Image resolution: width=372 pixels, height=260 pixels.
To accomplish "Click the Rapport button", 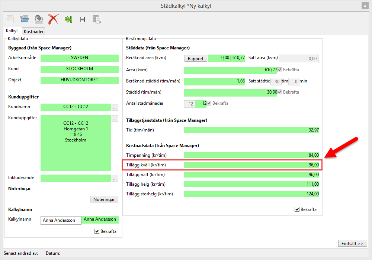I will (x=196, y=58).
